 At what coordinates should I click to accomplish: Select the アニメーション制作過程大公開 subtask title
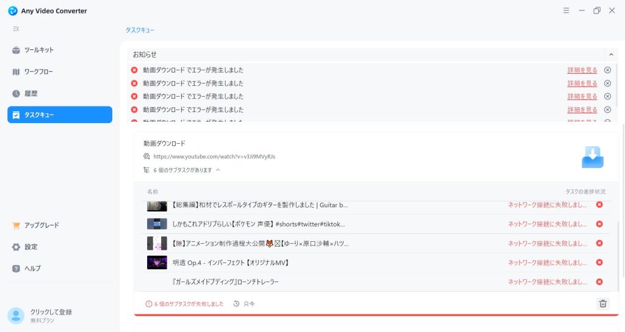tap(260, 243)
